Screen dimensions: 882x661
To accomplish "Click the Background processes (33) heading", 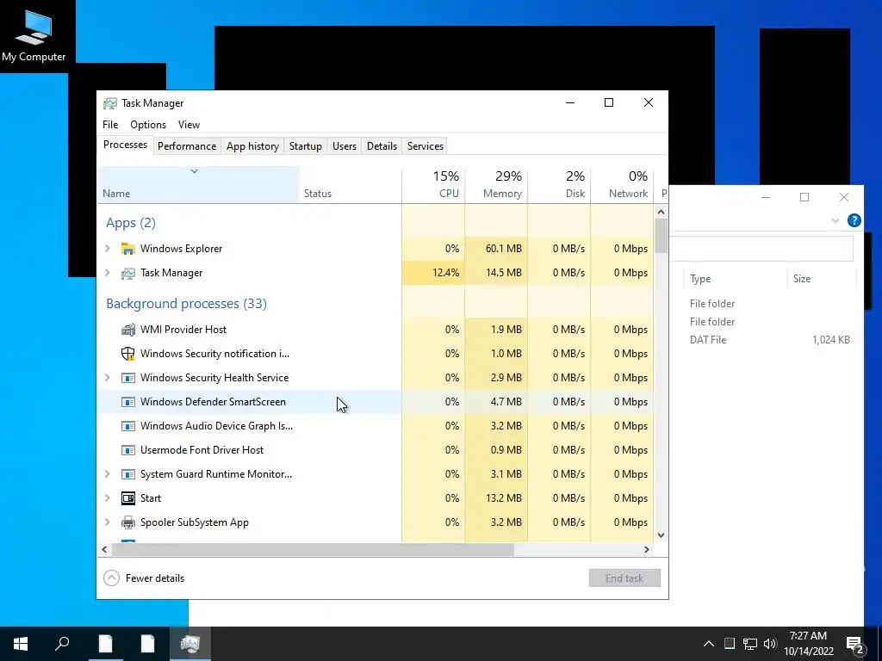I will pyautogui.click(x=186, y=304).
